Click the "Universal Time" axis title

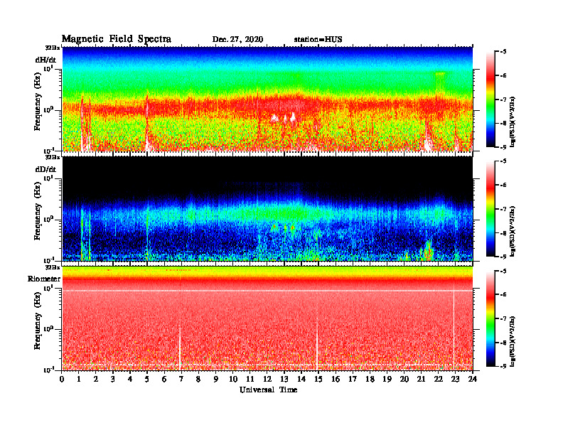[x=268, y=390]
